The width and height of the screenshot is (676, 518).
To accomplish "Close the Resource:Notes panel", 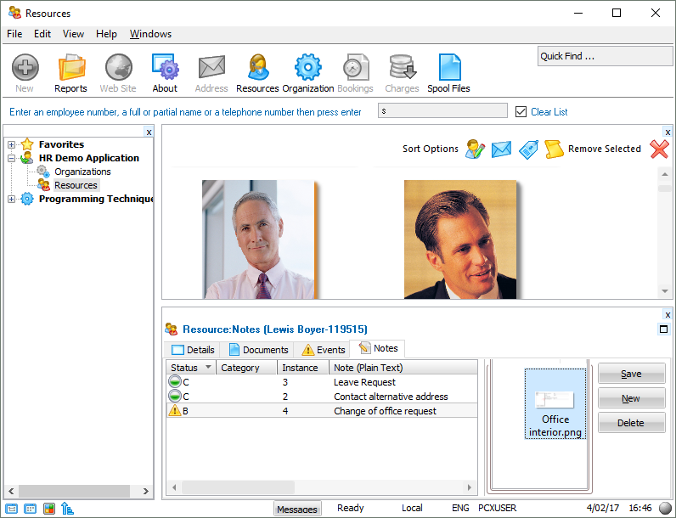I will [x=668, y=314].
